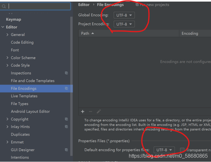Click the For new projects icon
This screenshot has width=211, height=162.
(137, 5)
